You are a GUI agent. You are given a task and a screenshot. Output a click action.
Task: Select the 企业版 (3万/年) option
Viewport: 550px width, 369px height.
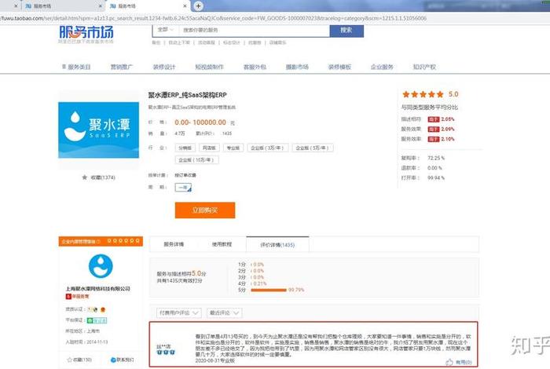click(268, 148)
